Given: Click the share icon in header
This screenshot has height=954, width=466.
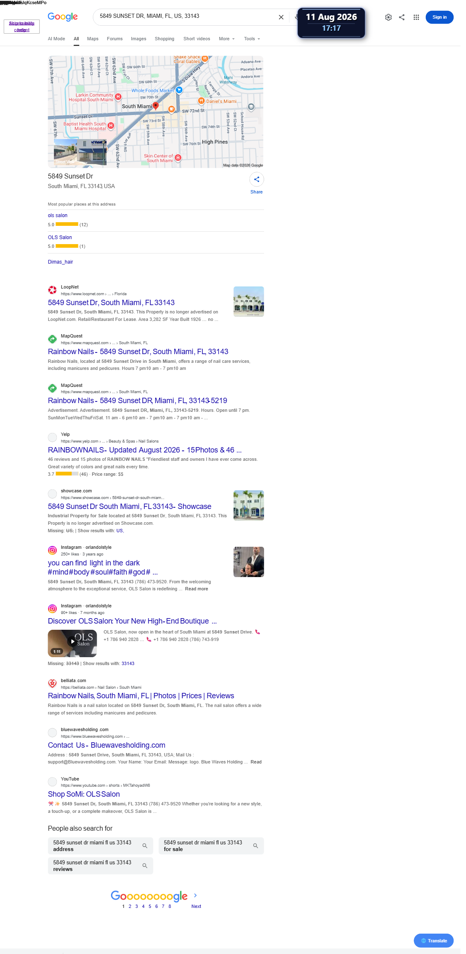Looking at the screenshot, I should pos(402,17).
